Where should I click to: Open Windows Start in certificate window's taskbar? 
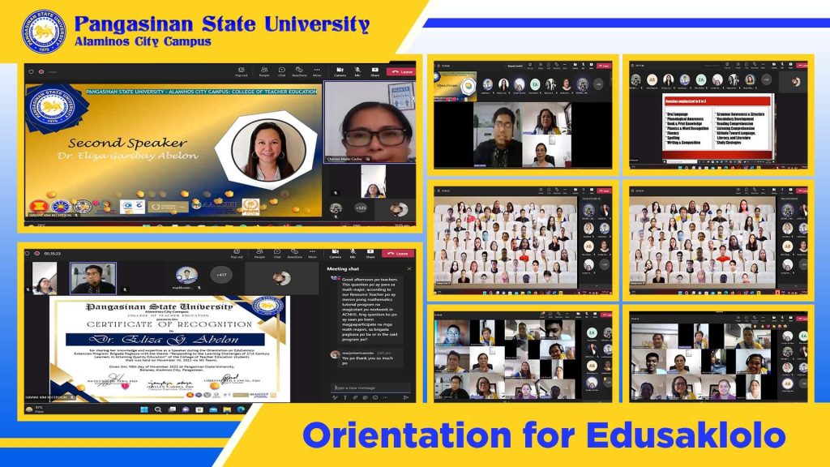click(x=144, y=409)
